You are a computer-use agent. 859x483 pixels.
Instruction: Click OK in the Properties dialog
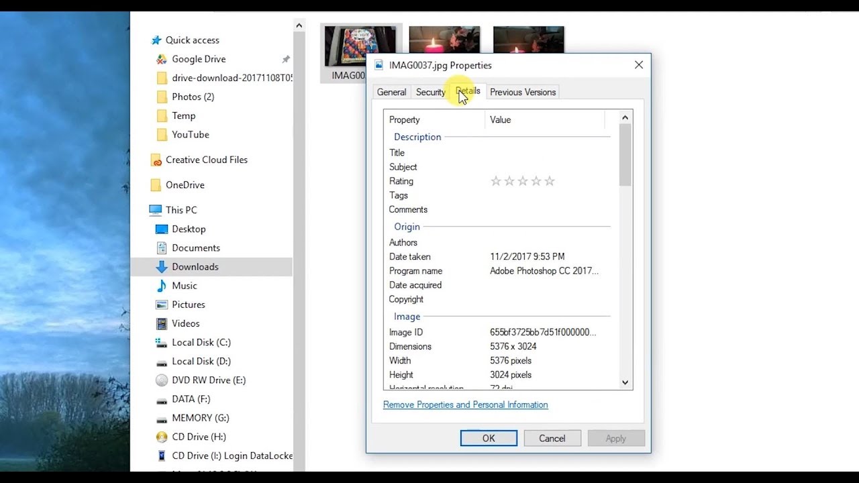point(489,438)
